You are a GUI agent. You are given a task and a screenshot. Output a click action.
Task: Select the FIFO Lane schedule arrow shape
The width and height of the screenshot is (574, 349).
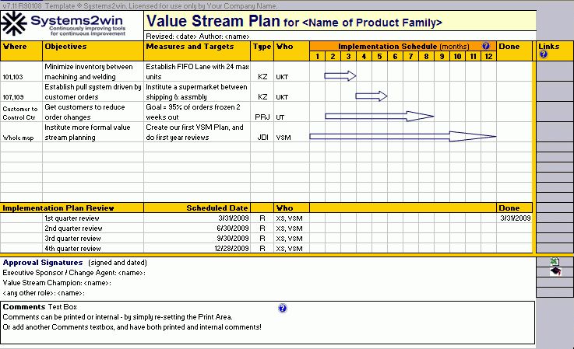340,76
